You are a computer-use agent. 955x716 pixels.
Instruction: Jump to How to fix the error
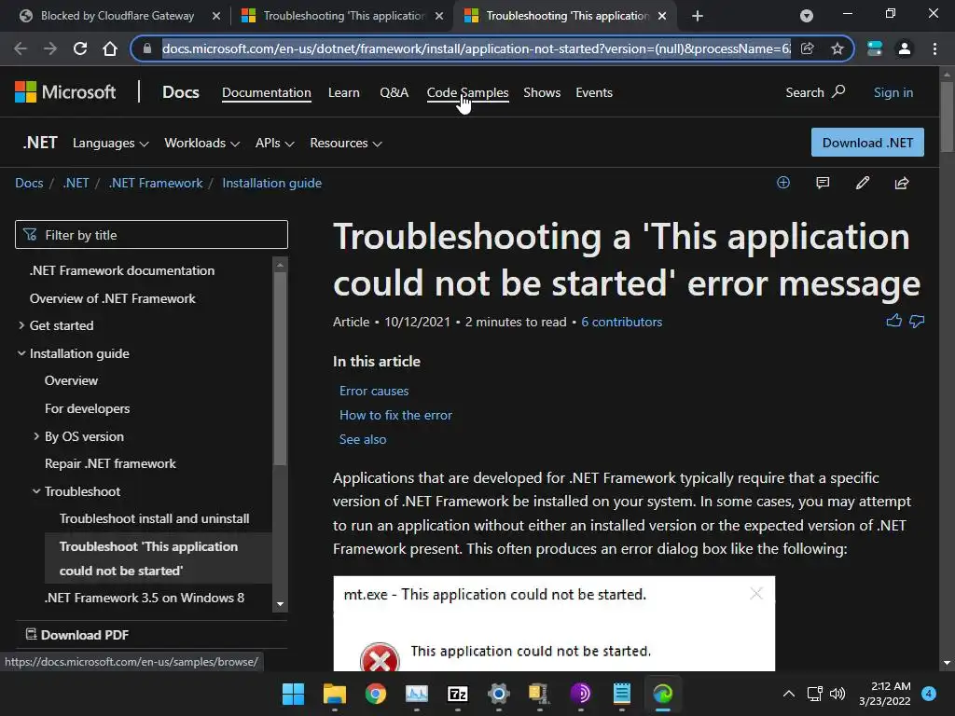point(395,415)
